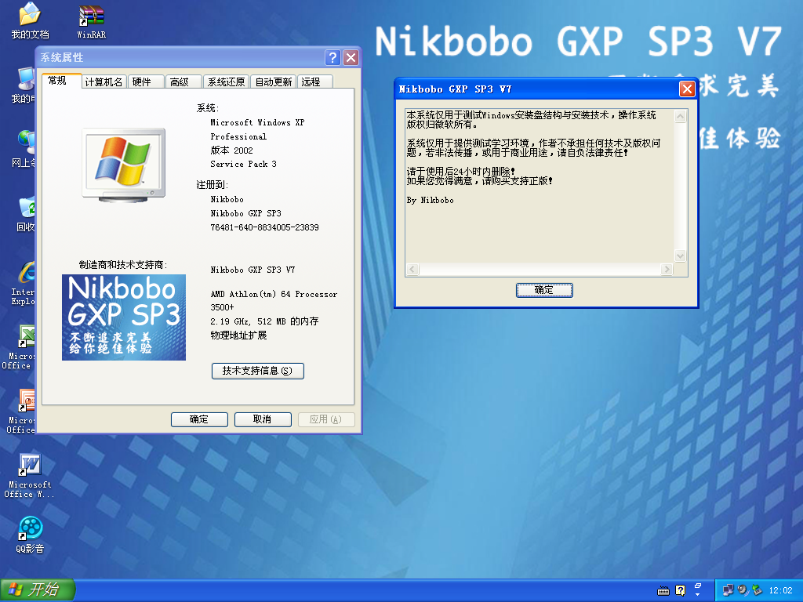Click the taskbar clock showing 12:02
803x602 pixels.
point(780,590)
